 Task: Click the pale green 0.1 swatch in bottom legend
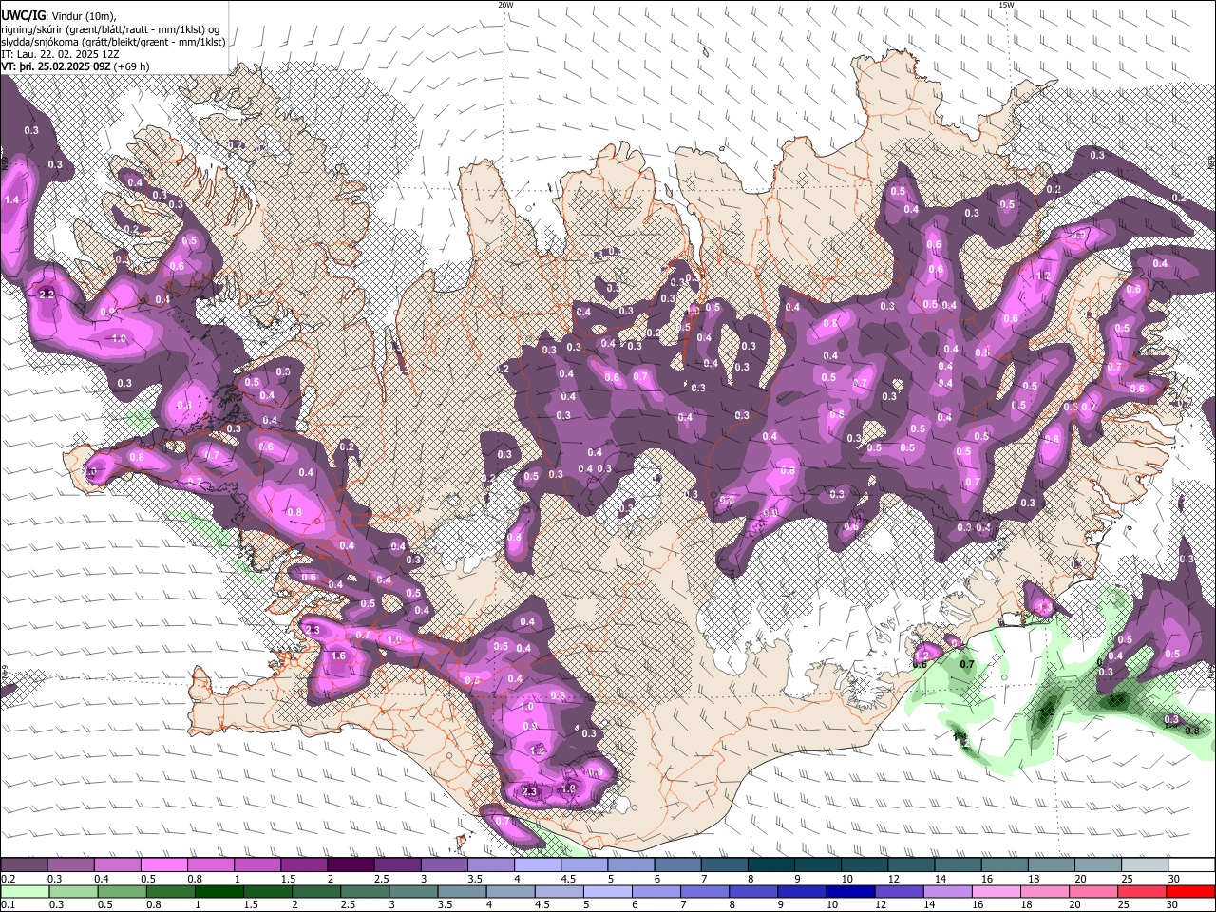(x=24, y=892)
